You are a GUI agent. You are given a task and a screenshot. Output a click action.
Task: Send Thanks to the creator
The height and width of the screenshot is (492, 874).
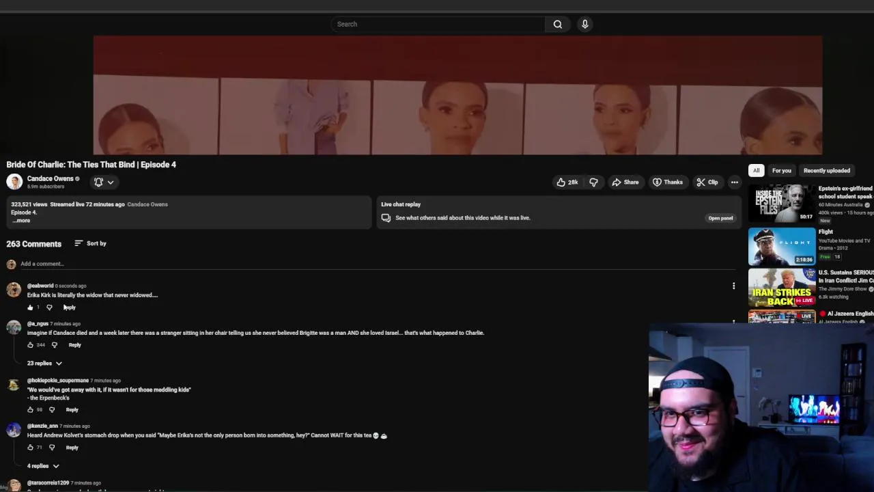pyautogui.click(x=668, y=182)
